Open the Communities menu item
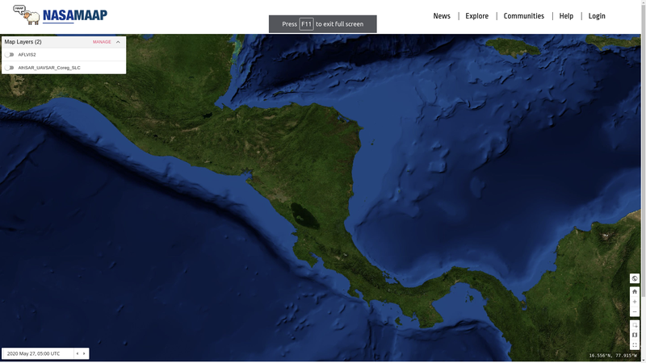The height and width of the screenshot is (363, 646). pyautogui.click(x=523, y=16)
